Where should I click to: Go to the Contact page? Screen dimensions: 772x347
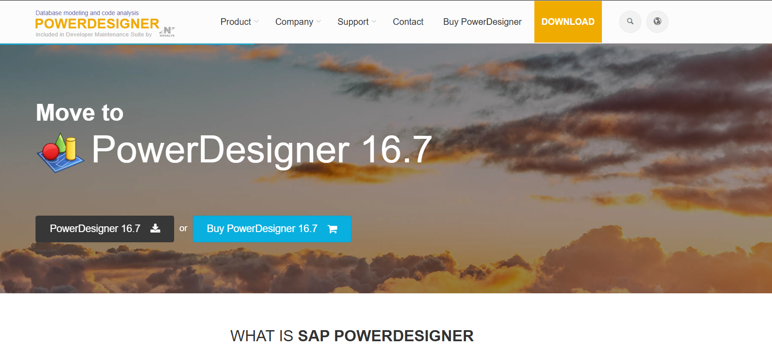click(x=408, y=22)
